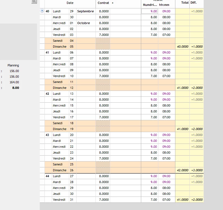Click the contract 7.0000 for Vendredi 24
This screenshot has height=210, width=223.
point(104,158)
